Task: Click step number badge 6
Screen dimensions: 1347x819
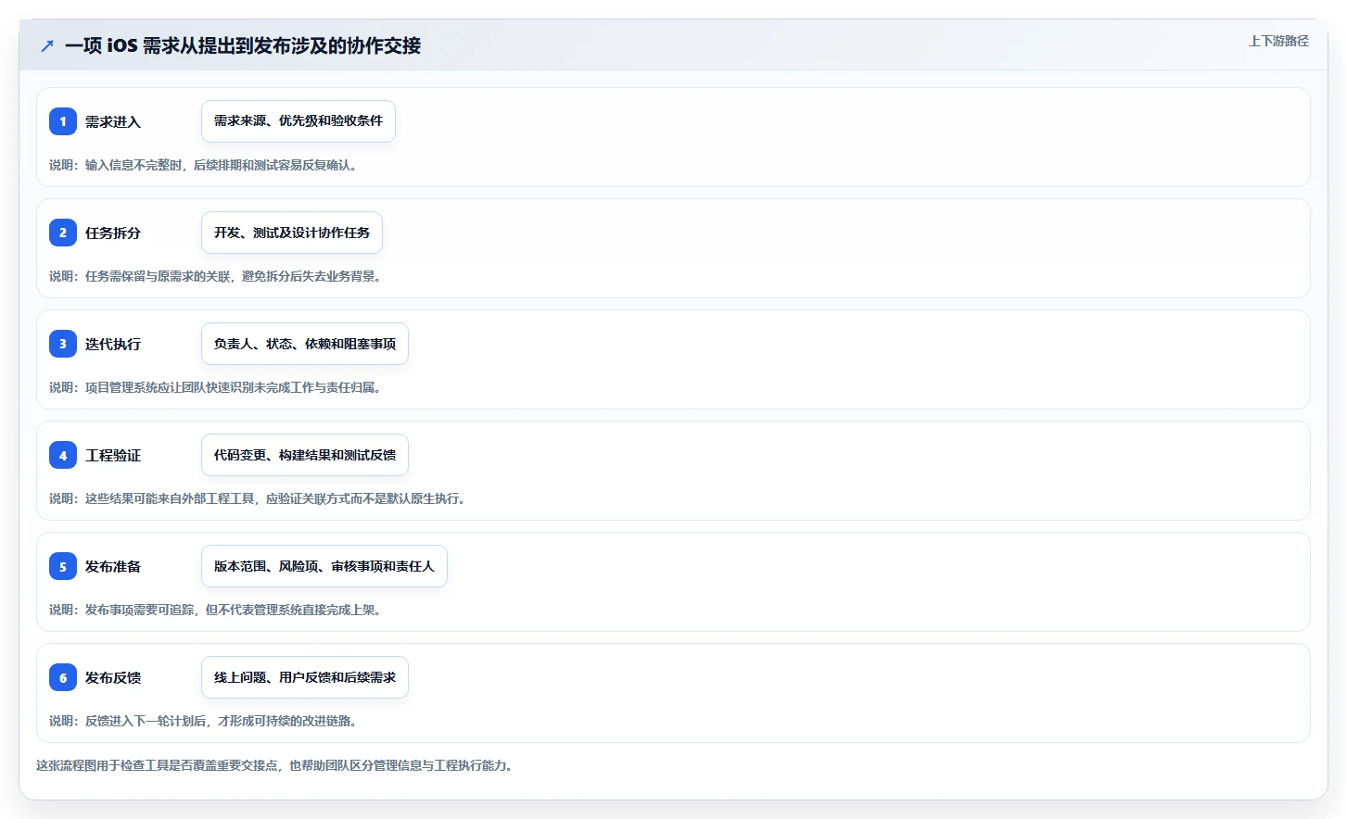Action: (63, 677)
